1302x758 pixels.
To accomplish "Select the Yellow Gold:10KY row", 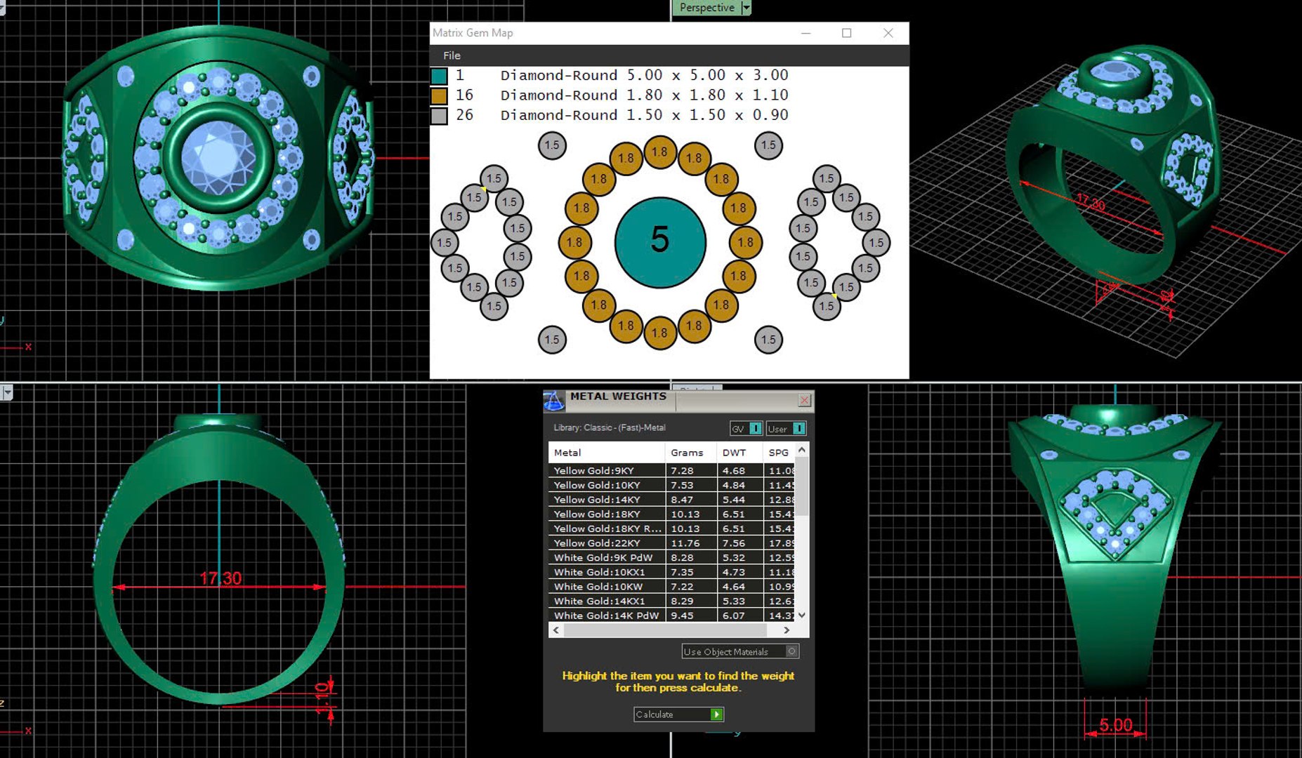I will click(x=671, y=485).
